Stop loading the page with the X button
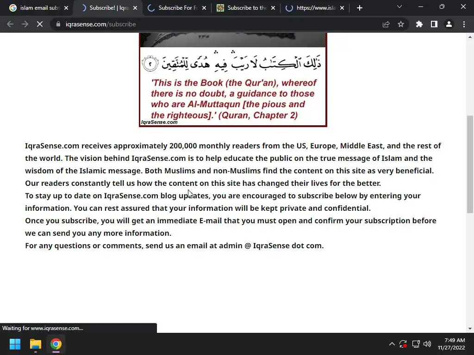The height and width of the screenshot is (355, 474). click(40, 24)
